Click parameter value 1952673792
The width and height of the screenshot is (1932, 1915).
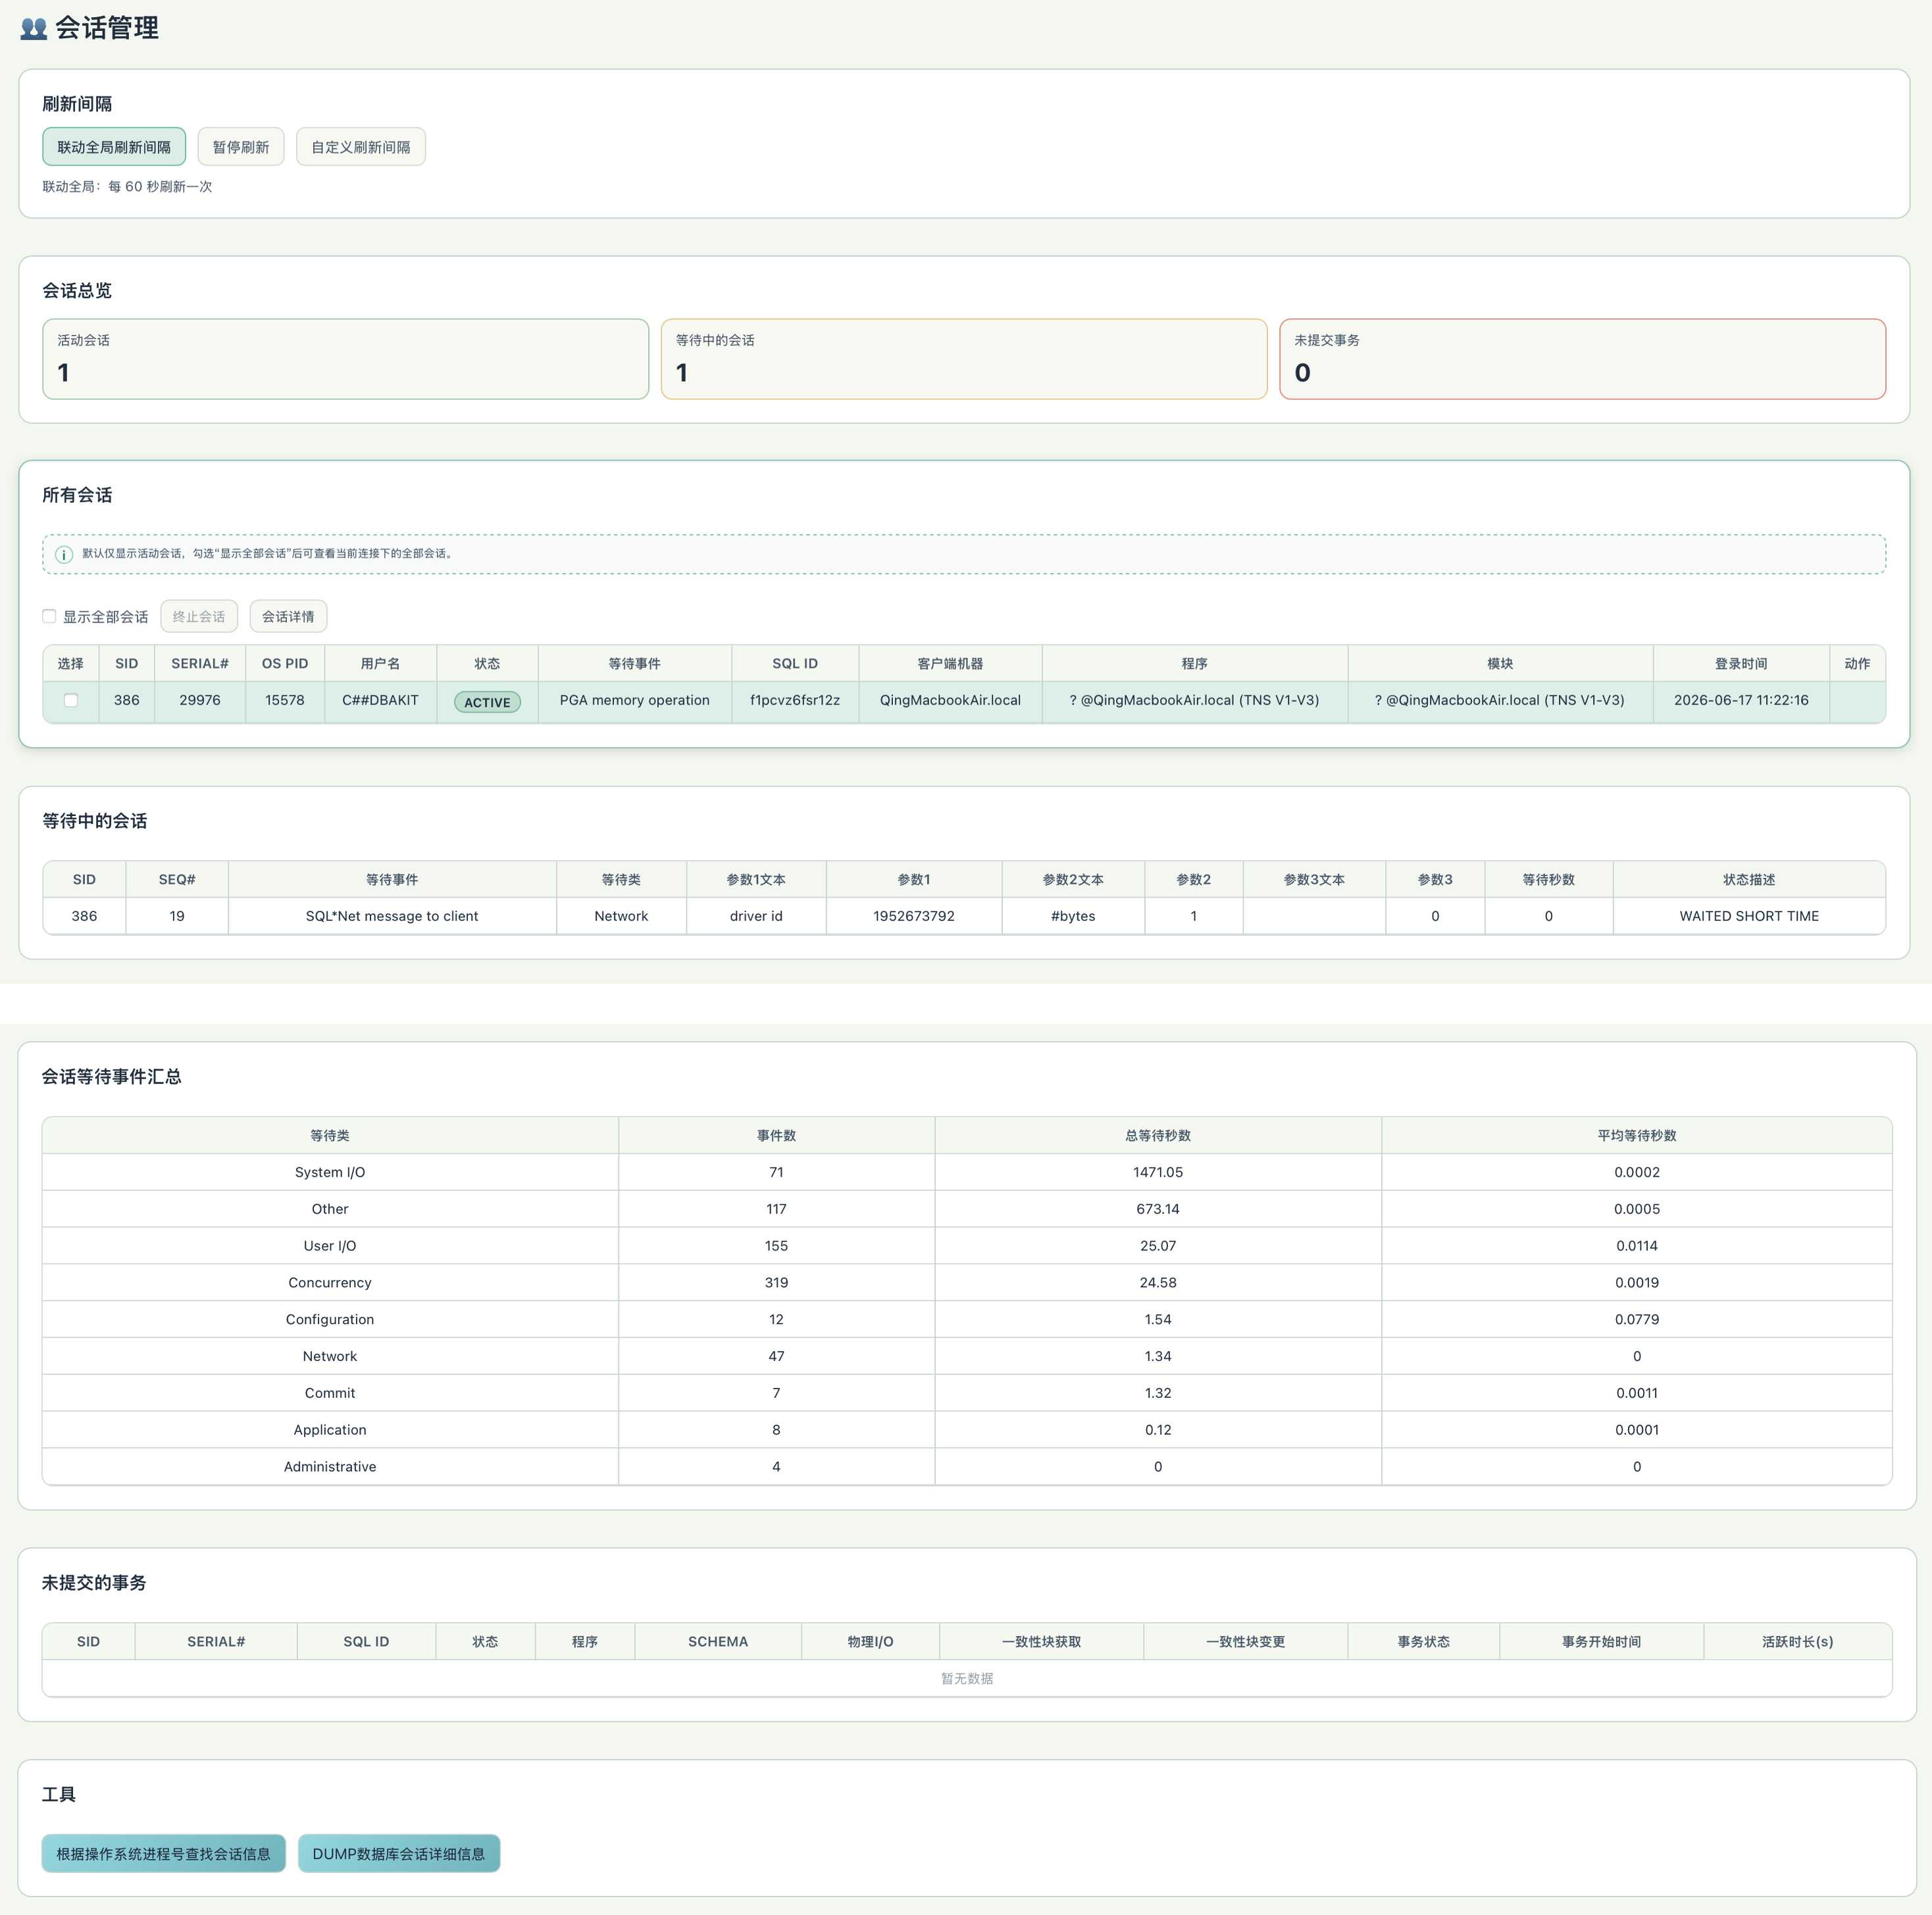click(x=914, y=916)
